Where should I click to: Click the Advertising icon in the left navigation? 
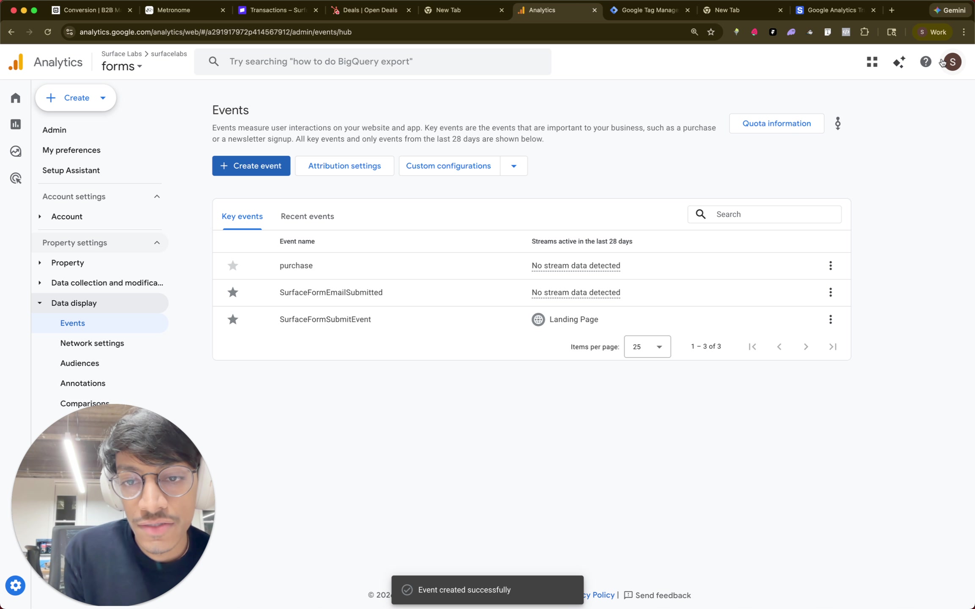pyautogui.click(x=15, y=178)
